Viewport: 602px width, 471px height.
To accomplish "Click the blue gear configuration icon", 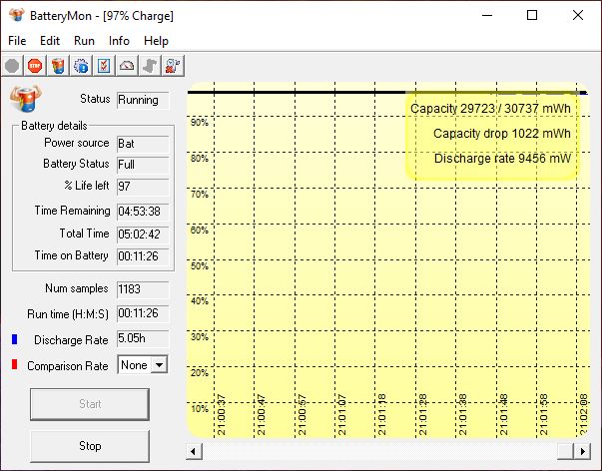I will pos(81,66).
